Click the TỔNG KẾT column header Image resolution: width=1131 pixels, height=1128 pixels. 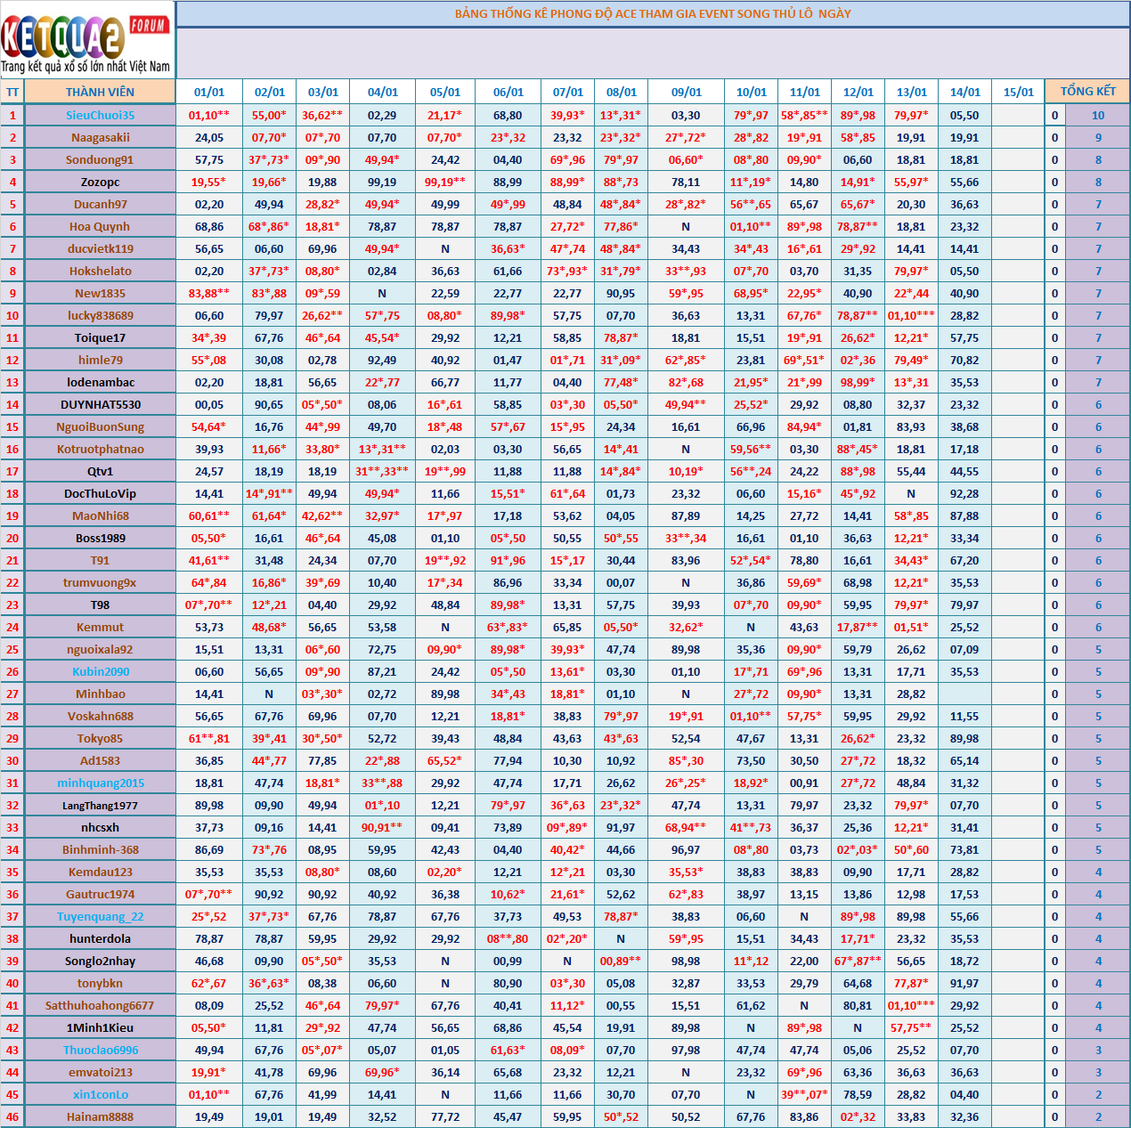(x=1087, y=92)
